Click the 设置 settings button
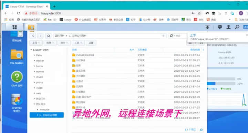The width and height of the screenshot is (248, 133). (x=91, y=43)
